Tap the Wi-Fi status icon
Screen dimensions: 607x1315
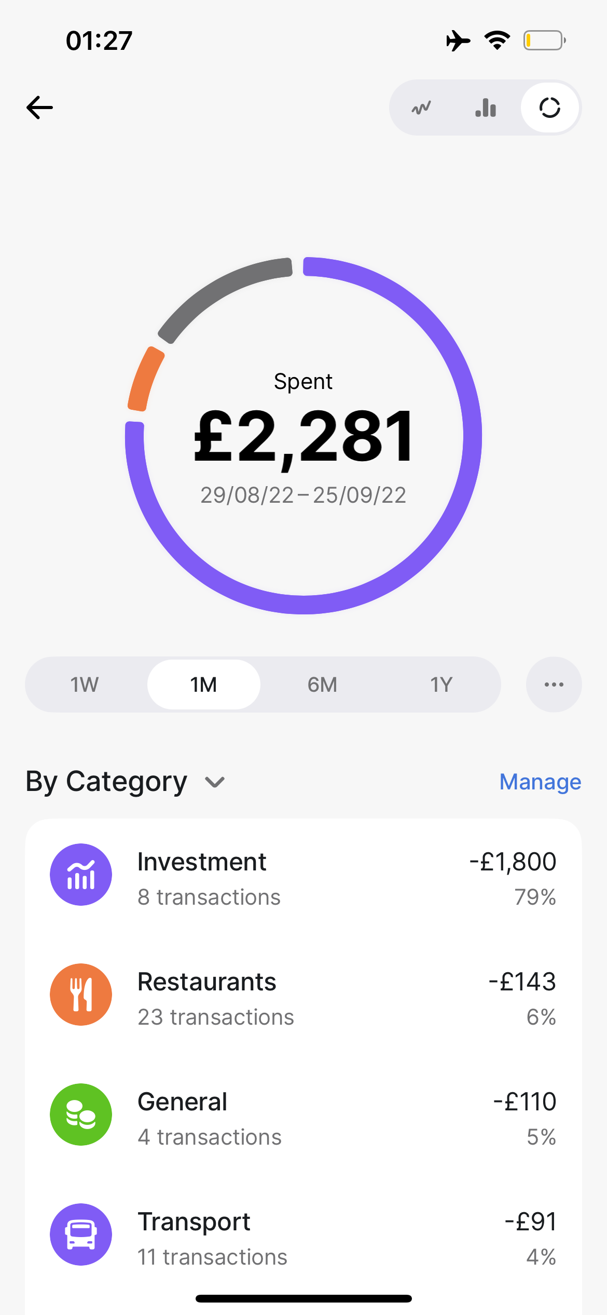(x=497, y=41)
